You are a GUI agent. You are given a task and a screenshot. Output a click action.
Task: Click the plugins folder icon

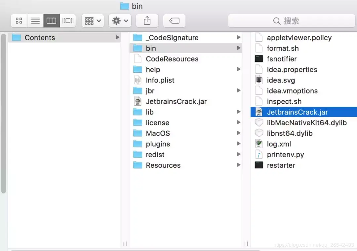138,144
